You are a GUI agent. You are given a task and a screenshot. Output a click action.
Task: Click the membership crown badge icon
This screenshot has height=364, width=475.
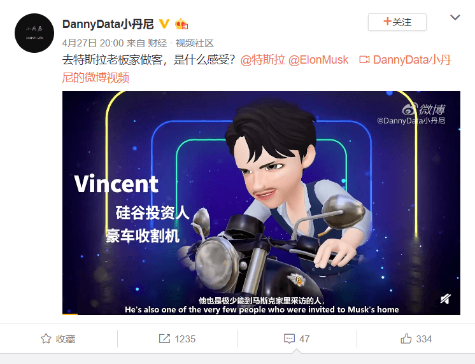tap(181, 24)
